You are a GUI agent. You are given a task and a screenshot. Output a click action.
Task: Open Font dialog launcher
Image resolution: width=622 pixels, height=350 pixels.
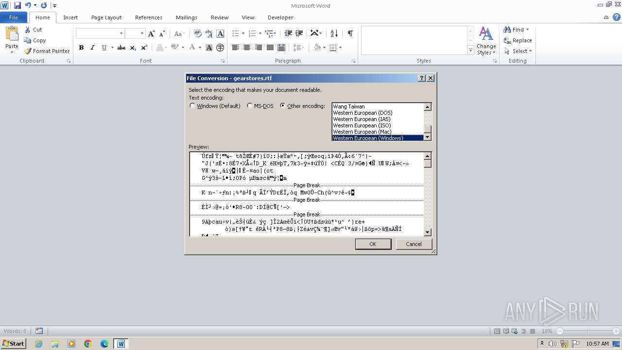click(223, 61)
